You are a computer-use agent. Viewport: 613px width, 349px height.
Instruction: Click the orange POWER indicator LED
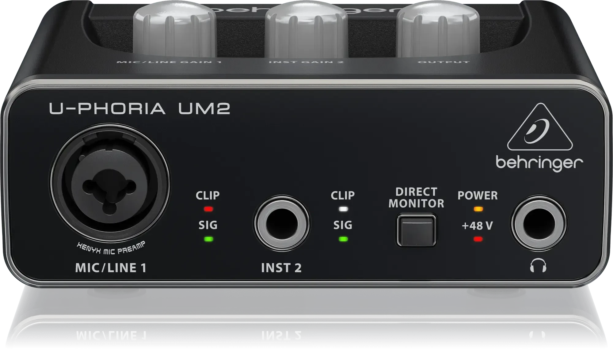pos(478,209)
